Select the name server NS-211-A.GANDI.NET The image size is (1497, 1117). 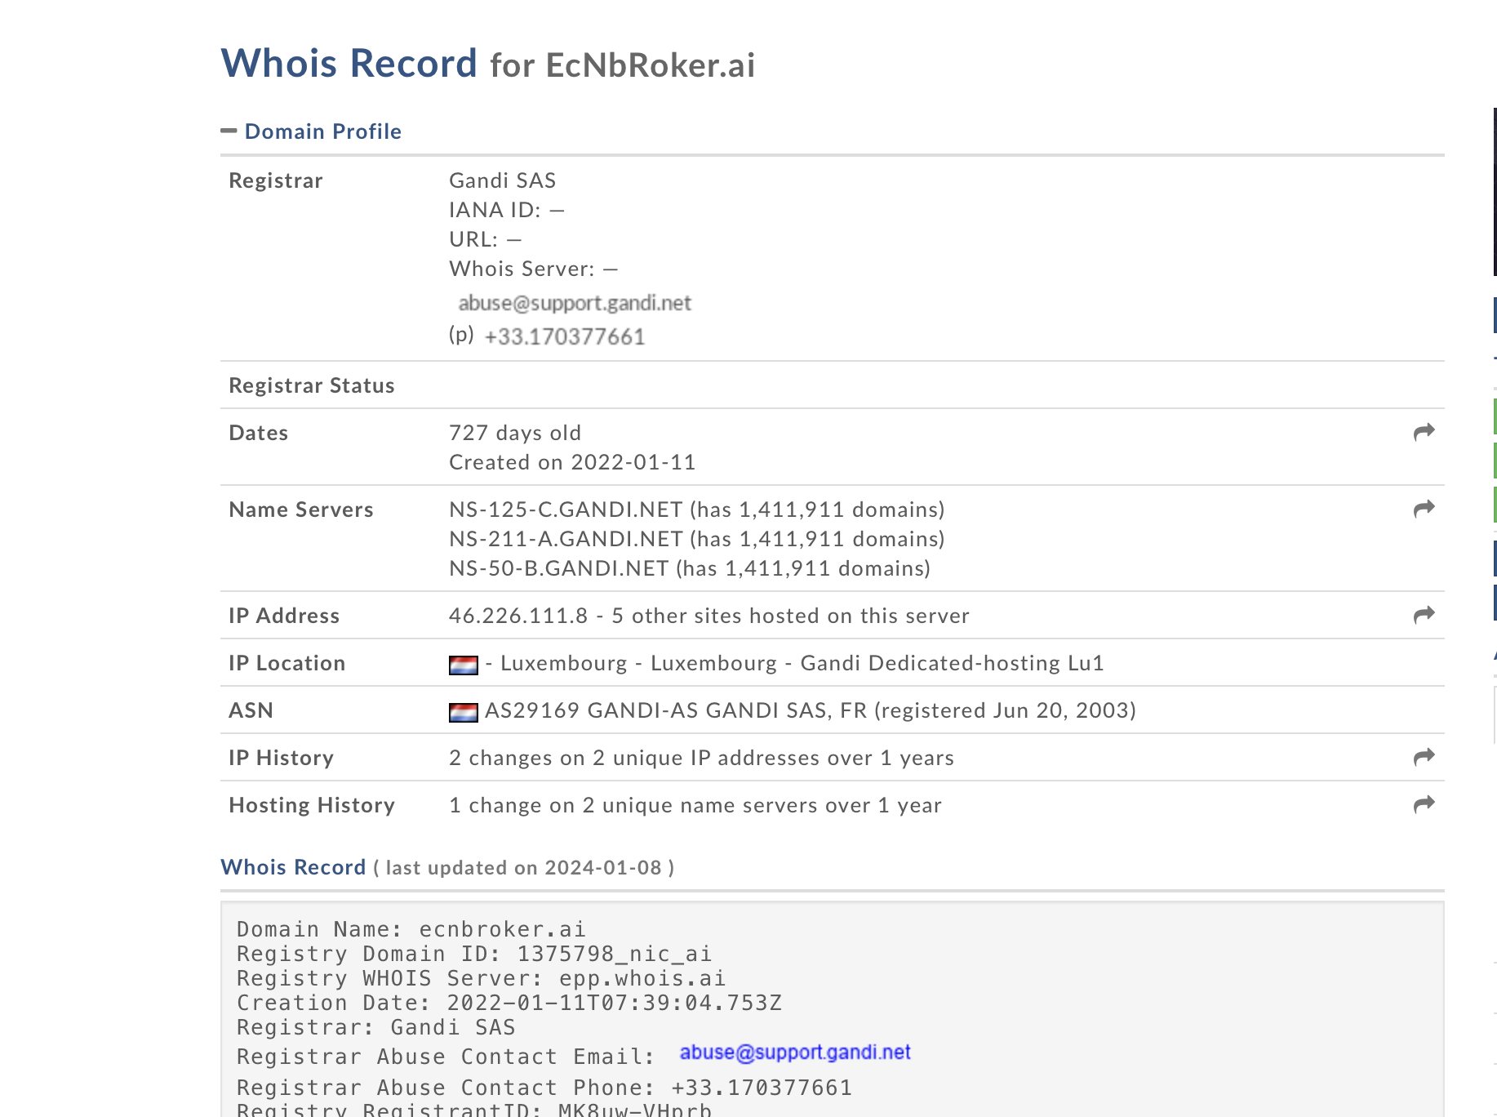[566, 539]
